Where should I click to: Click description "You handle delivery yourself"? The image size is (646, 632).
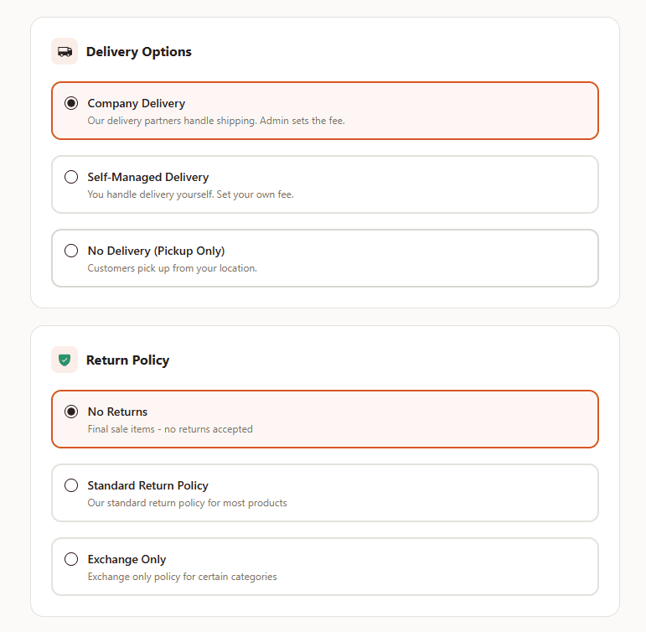coord(190,194)
